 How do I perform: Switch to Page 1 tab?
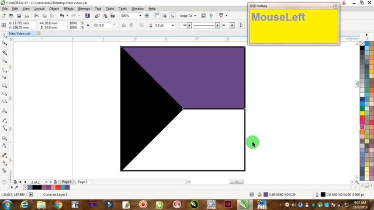coord(67,182)
